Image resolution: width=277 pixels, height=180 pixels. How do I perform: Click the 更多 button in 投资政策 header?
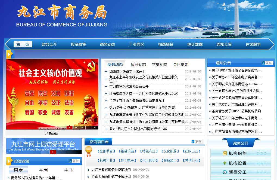pos(74,161)
